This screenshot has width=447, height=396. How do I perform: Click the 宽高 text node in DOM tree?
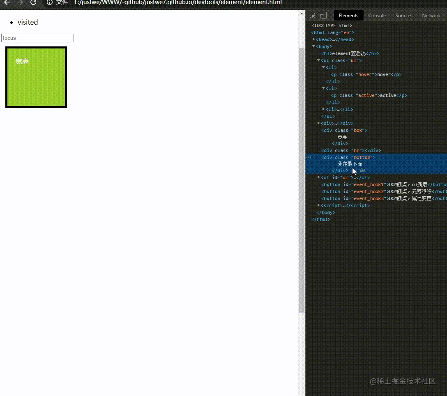[x=342, y=137]
